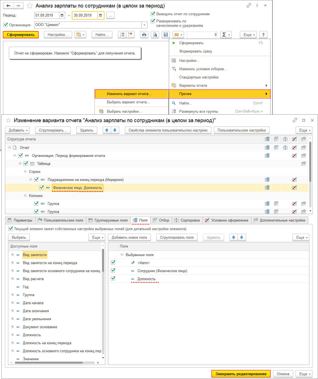Open the organization dropdown list
Viewport: 318px width, 379px height.
[x=144, y=25]
